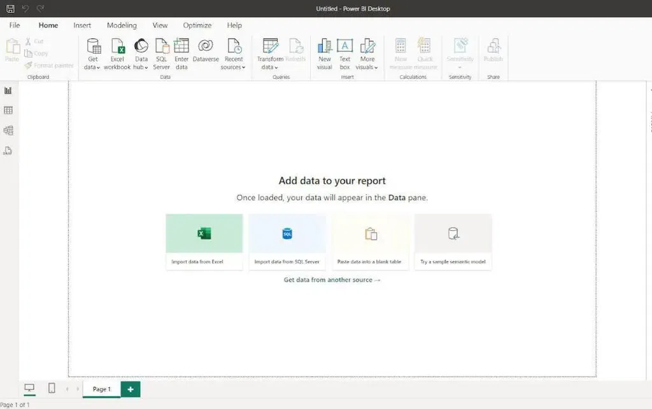This screenshot has width=652, height=409.
Task: Open the Modeling ribbon tab
Action: [x=122, y=25]
